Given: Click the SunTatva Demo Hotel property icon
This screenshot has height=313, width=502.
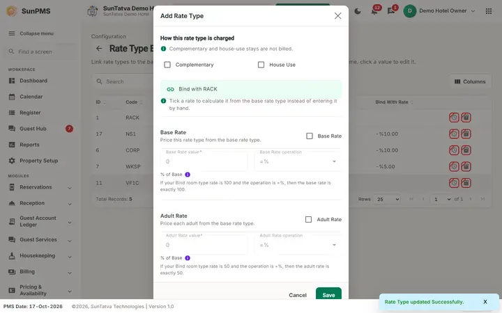Looking at the screenshot, I should (92, 11).
